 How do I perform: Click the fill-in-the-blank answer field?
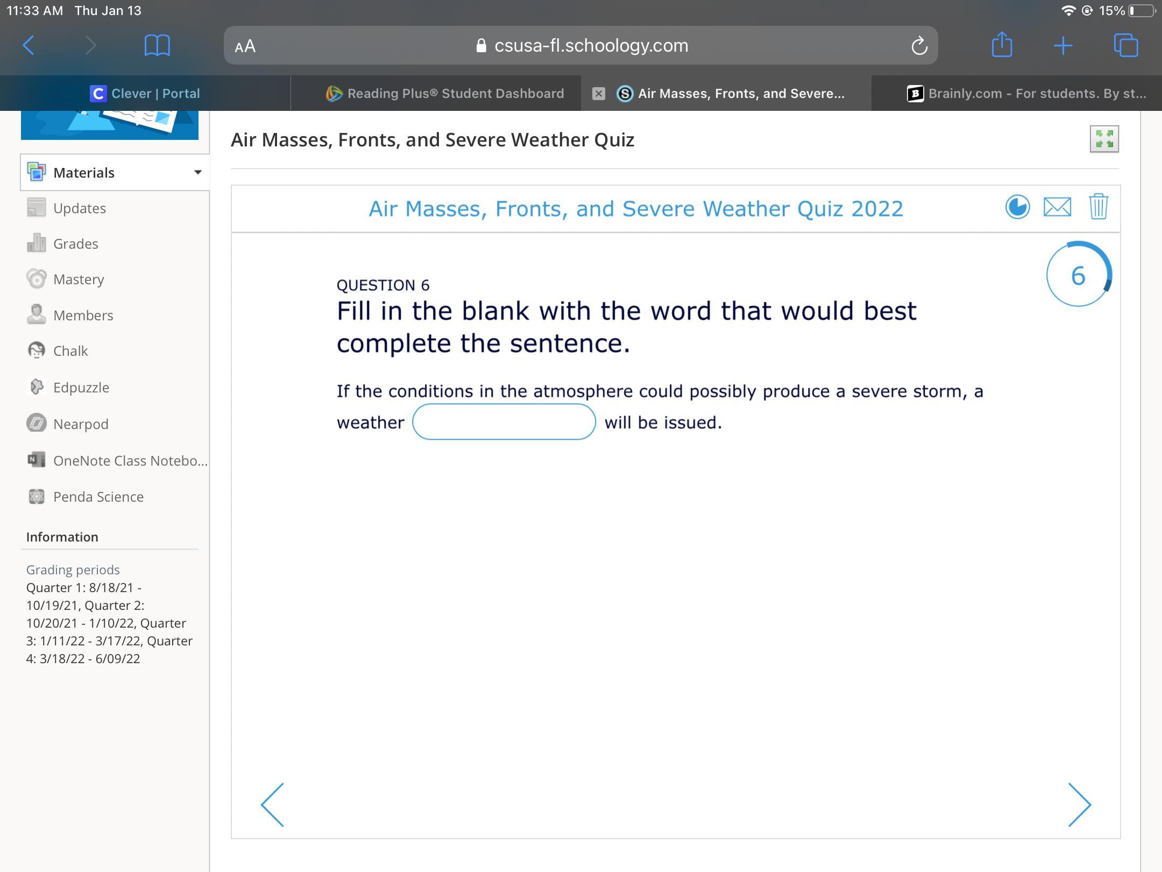click(504, 422)
